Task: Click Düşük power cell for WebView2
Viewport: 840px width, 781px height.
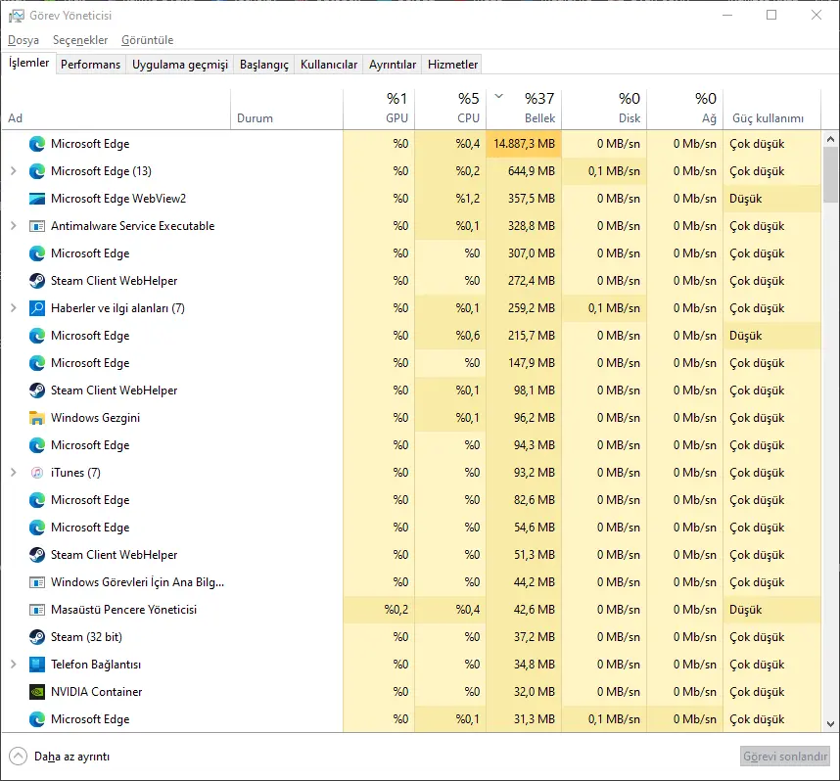Action: (x=772, y=199)
